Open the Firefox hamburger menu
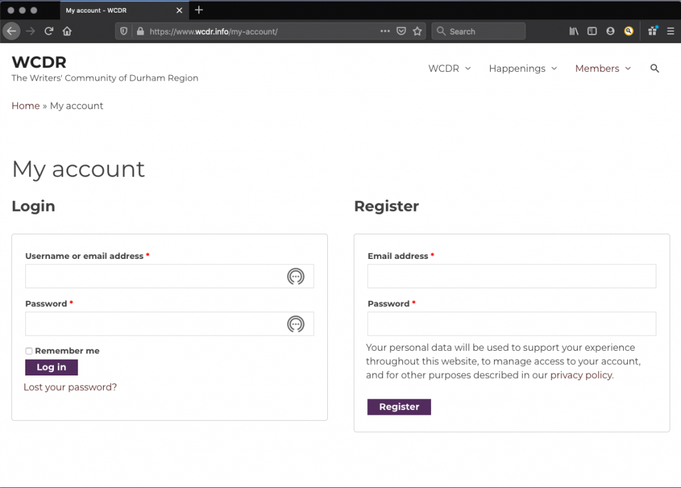 click(670, 31)
